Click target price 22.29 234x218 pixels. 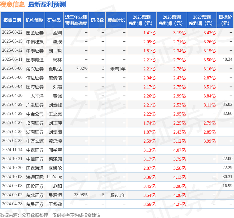coord(227,168)
